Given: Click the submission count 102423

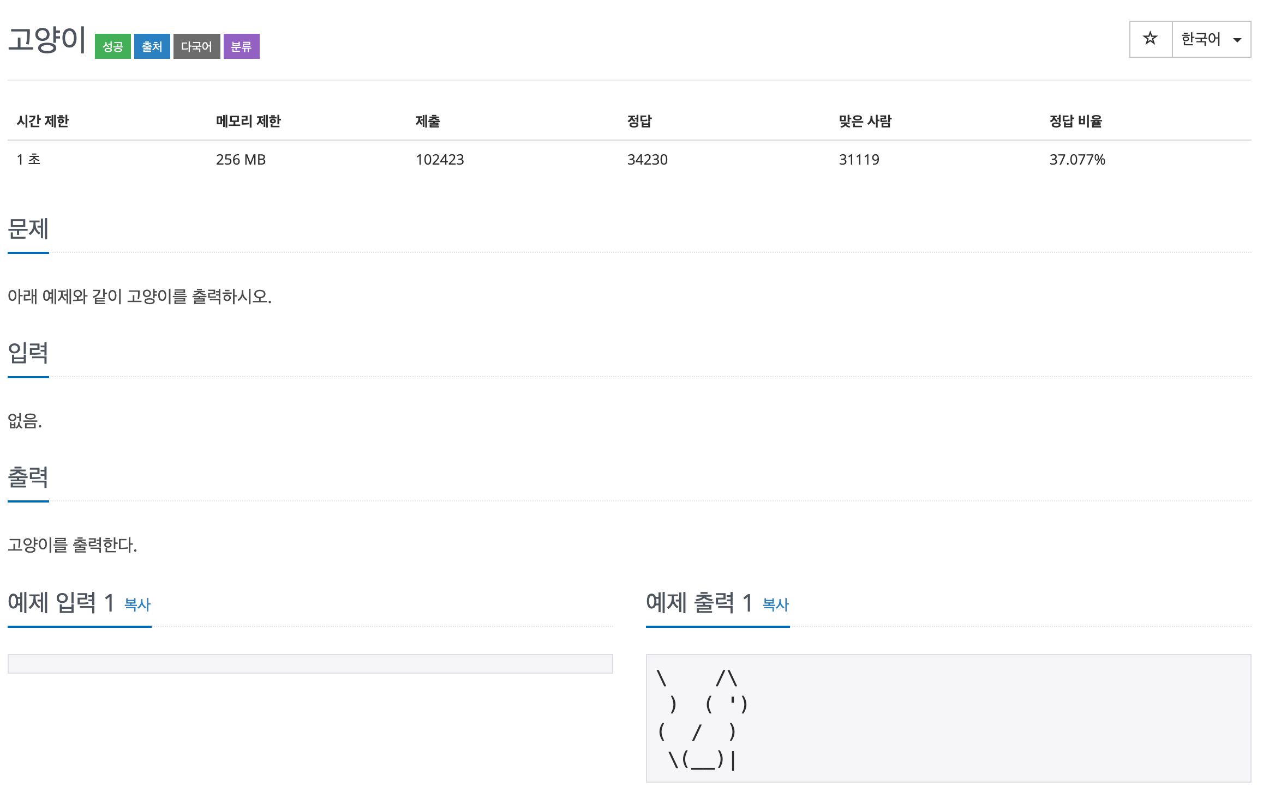Looking at the screenshot, I should click(440, 160).
